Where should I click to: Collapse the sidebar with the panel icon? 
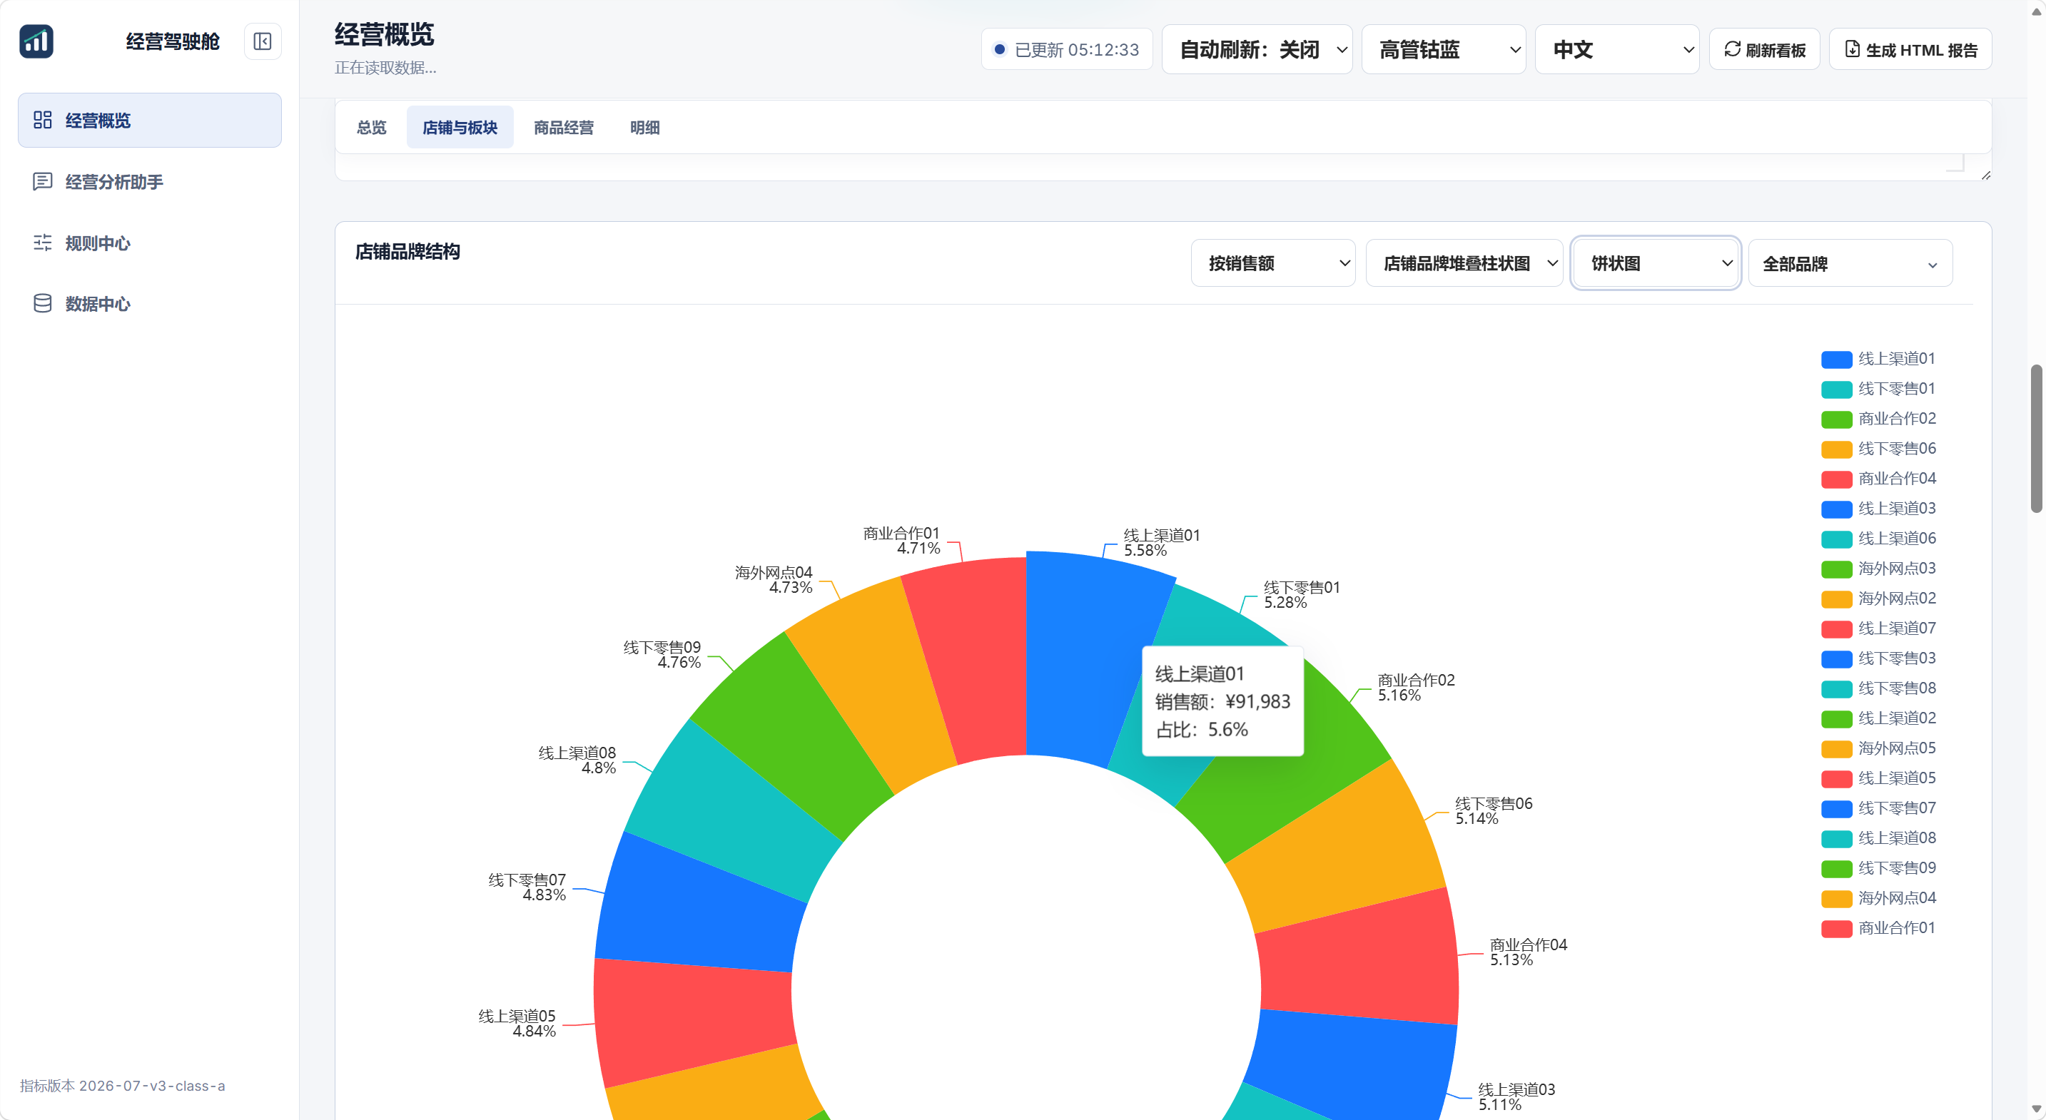pyautogui.click(x=262, y=41)
